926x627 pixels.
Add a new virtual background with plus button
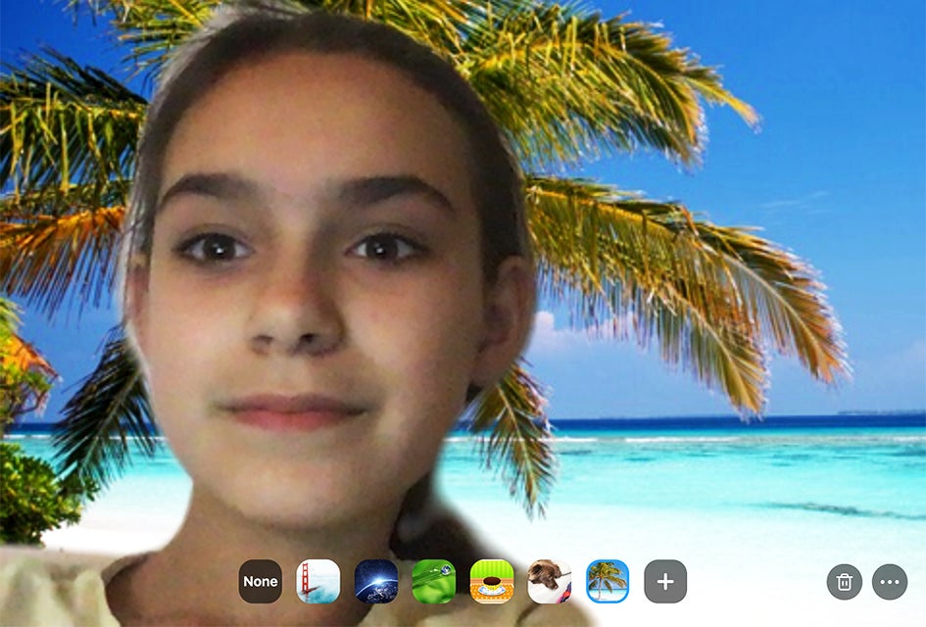pyautogui.click(x=665, y=581)
